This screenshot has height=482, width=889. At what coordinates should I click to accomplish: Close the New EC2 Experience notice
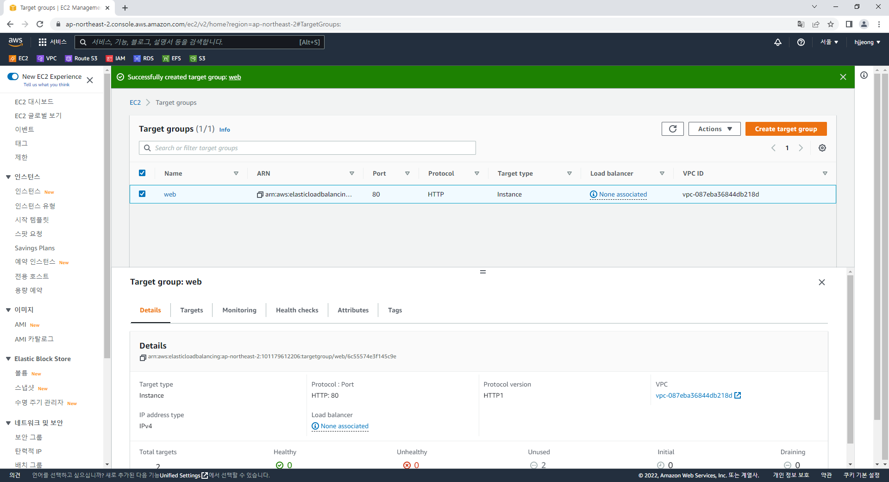(x=90, y=80)
